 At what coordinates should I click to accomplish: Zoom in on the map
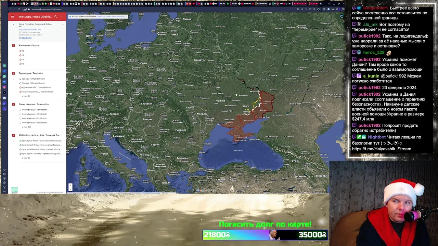(x=70, y=186)
